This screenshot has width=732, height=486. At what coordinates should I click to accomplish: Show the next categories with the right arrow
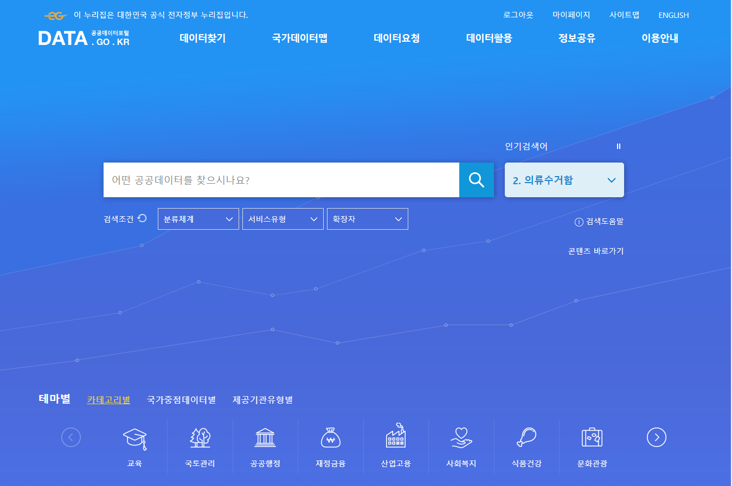point(657,437)
